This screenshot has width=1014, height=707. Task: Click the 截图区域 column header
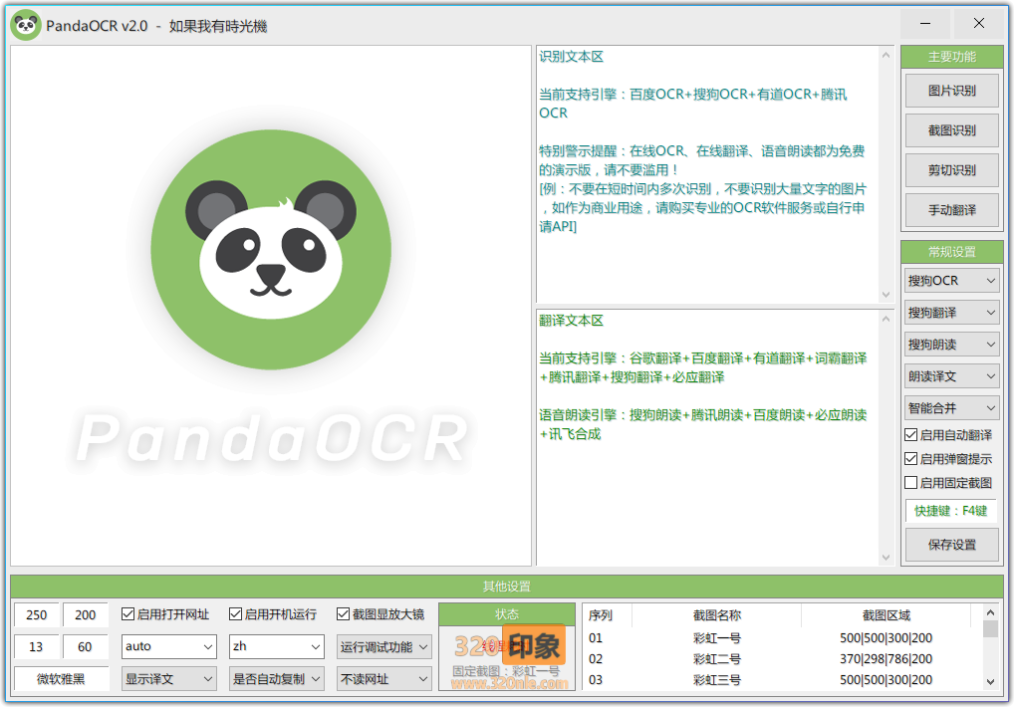(x=886, y=615)
